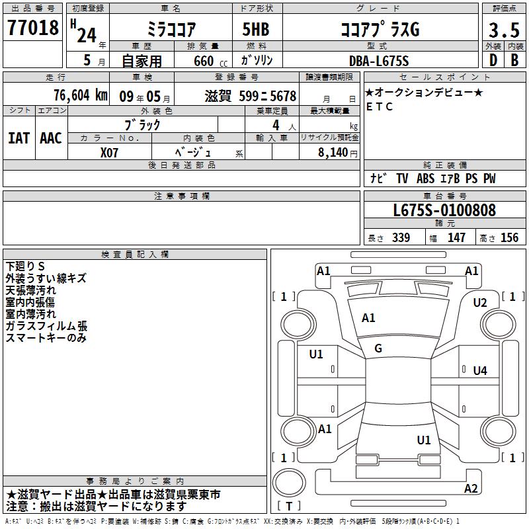The width and height of the screenshot is (529, 529).
Task: Click the X07 color number field
Action: 109,153
